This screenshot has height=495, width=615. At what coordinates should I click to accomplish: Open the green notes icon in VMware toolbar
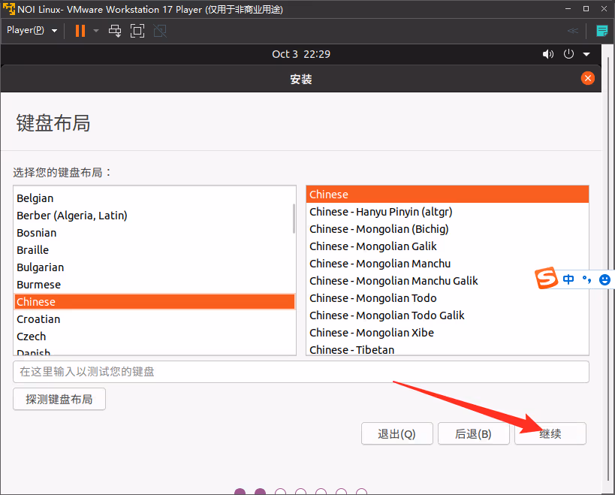(601, 31)
